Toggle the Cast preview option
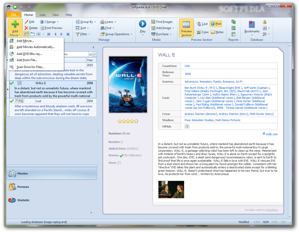The height and width of the screenshot is (232, 299). [x=202, y=24]
